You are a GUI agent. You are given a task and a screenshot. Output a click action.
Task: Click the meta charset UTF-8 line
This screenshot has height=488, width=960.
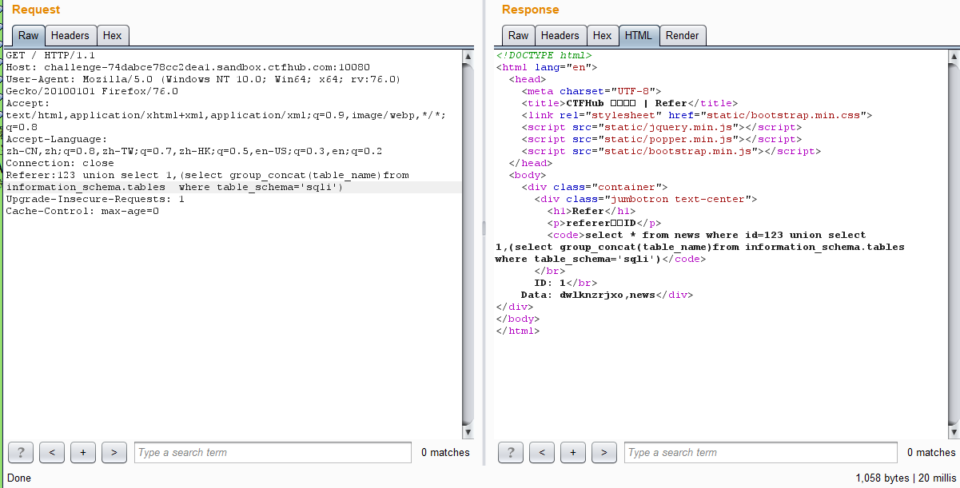click(592, 91)
